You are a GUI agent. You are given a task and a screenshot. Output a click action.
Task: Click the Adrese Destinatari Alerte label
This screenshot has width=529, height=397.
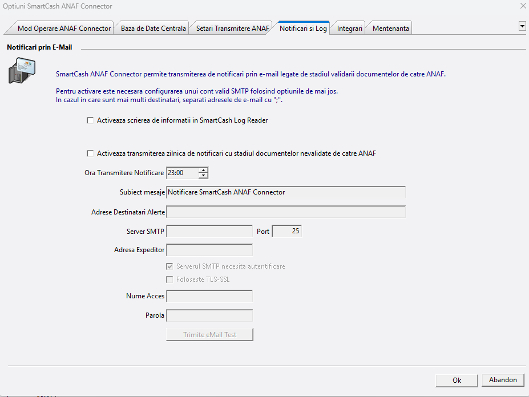(128, 212)
